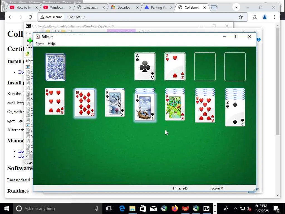
Task: Open the Windows Start menu
Action: [7, 208]
